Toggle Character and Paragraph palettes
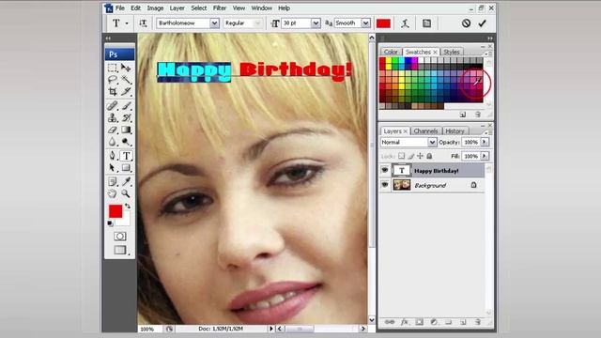The width and height of the screenshot is (601, 338). pos(426,23)
